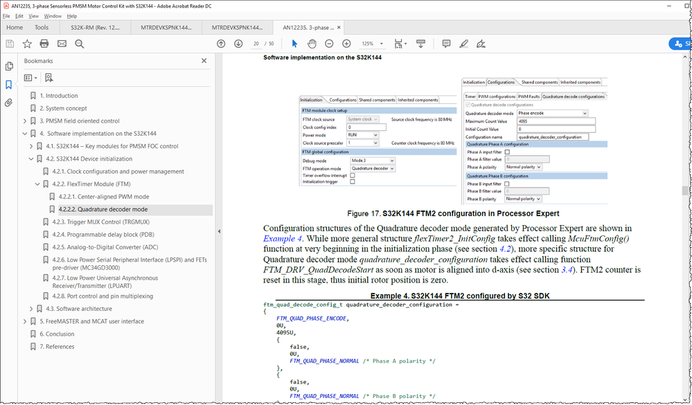
Task: Follow the section 4.2 cross-reference link
Action: pyautogui.click(x=505, y=249)
